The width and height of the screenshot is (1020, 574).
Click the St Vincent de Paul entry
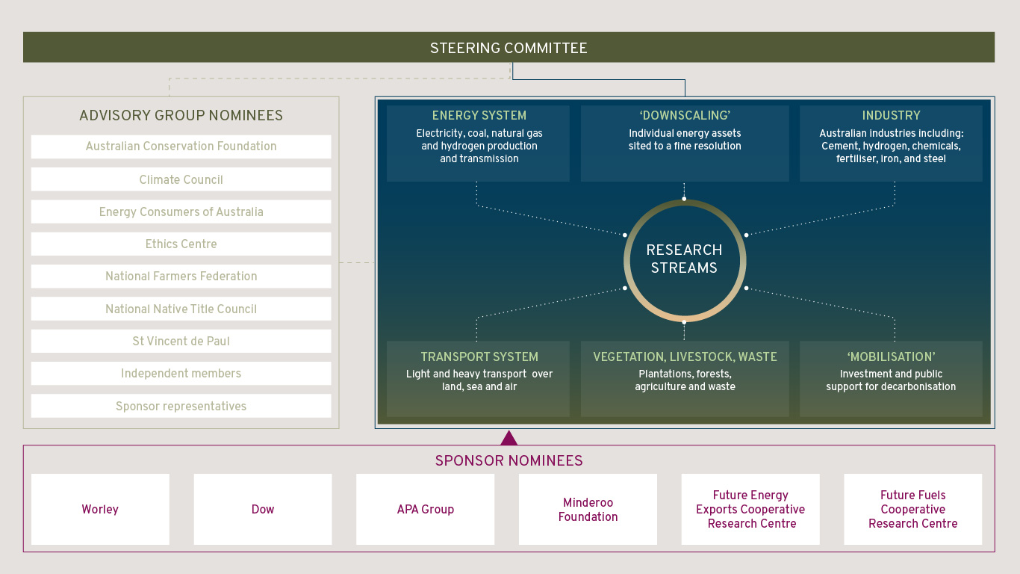tap(181, 341)
